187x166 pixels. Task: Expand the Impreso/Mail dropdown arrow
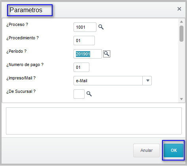click(147, 81)
